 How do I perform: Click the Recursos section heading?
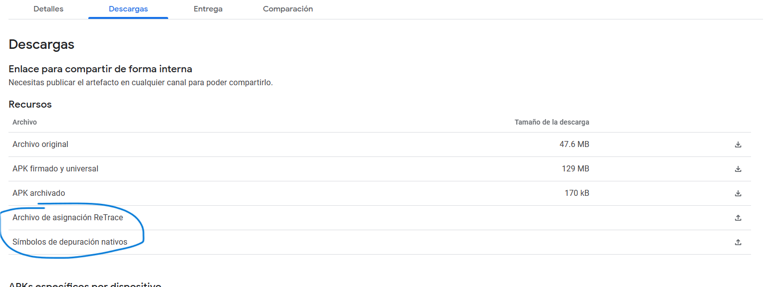tap(30, 105)
